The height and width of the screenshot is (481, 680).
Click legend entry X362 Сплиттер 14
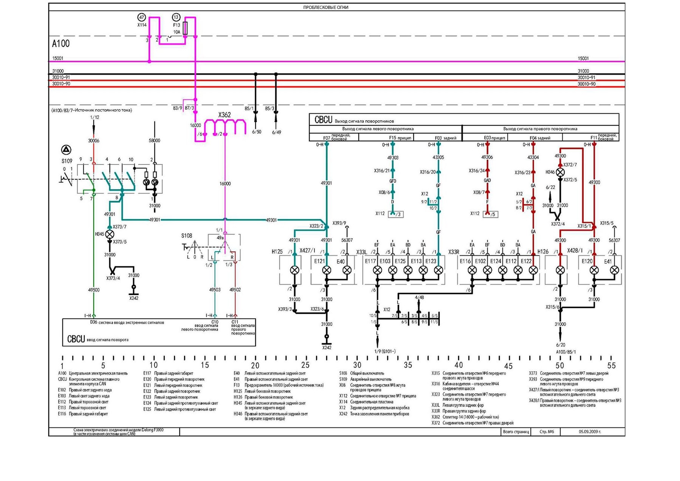pyautogui.click(x=465, y=417)
